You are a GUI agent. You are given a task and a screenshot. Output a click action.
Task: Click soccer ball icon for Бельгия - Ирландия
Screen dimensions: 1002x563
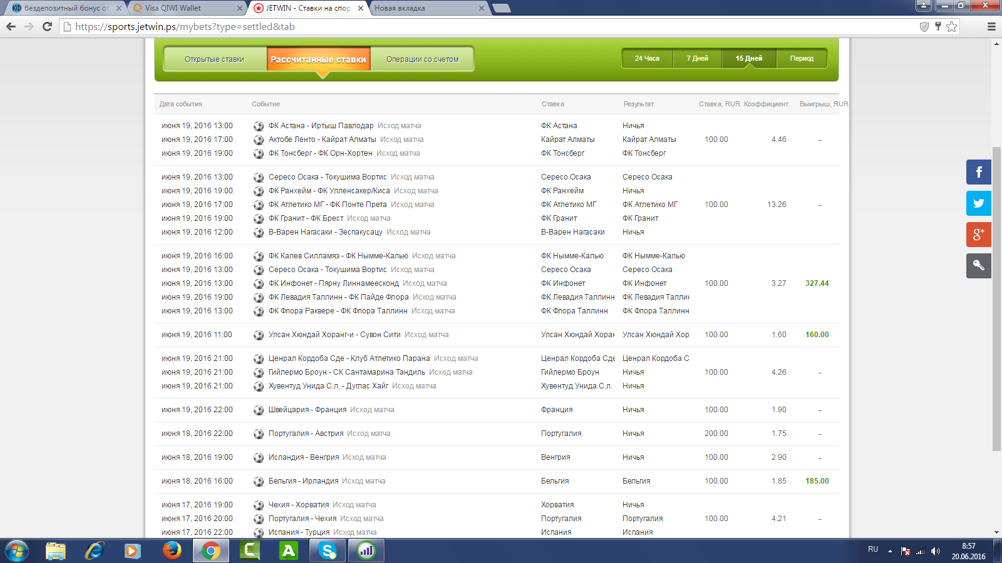click(259, 481)
